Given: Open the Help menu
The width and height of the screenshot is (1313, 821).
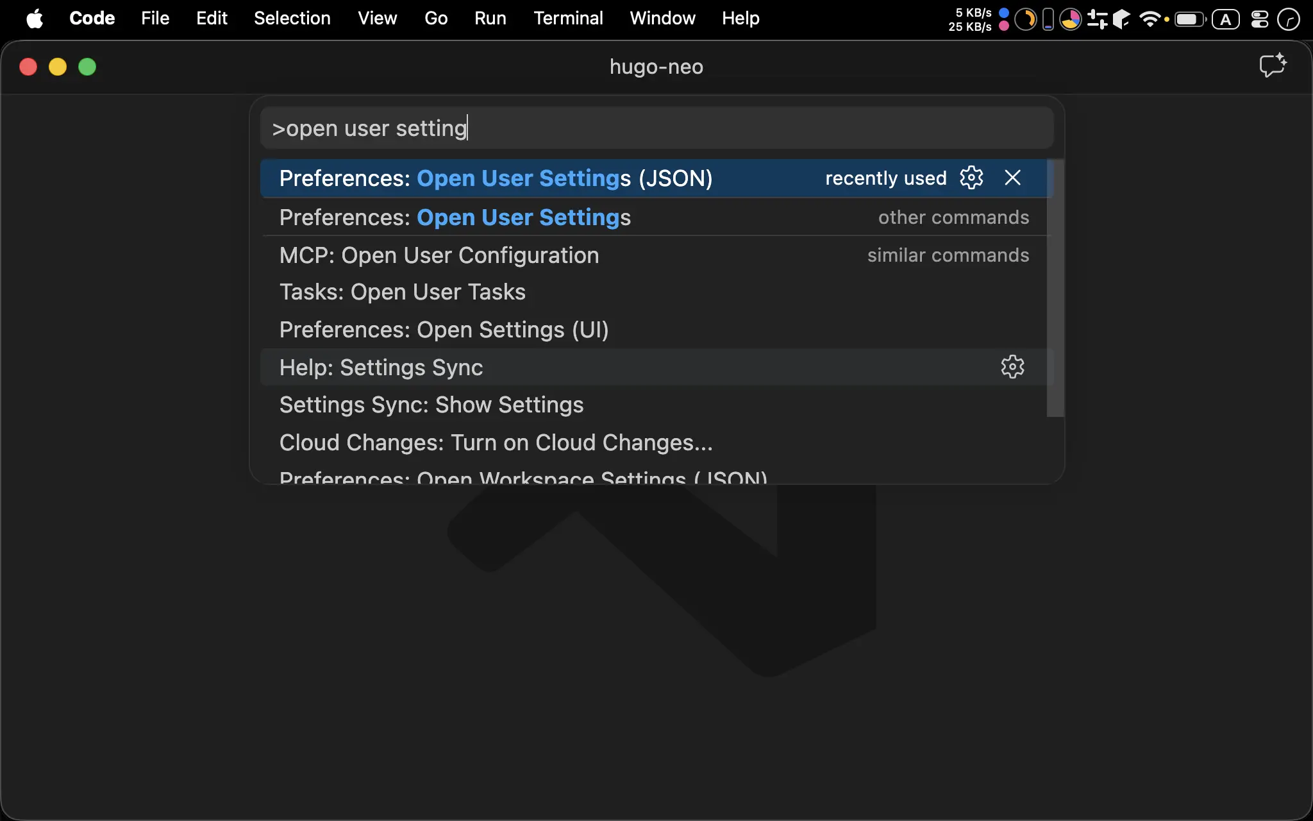Looking at the screenshot, I should pyautogui.click(x=740, y=18).
